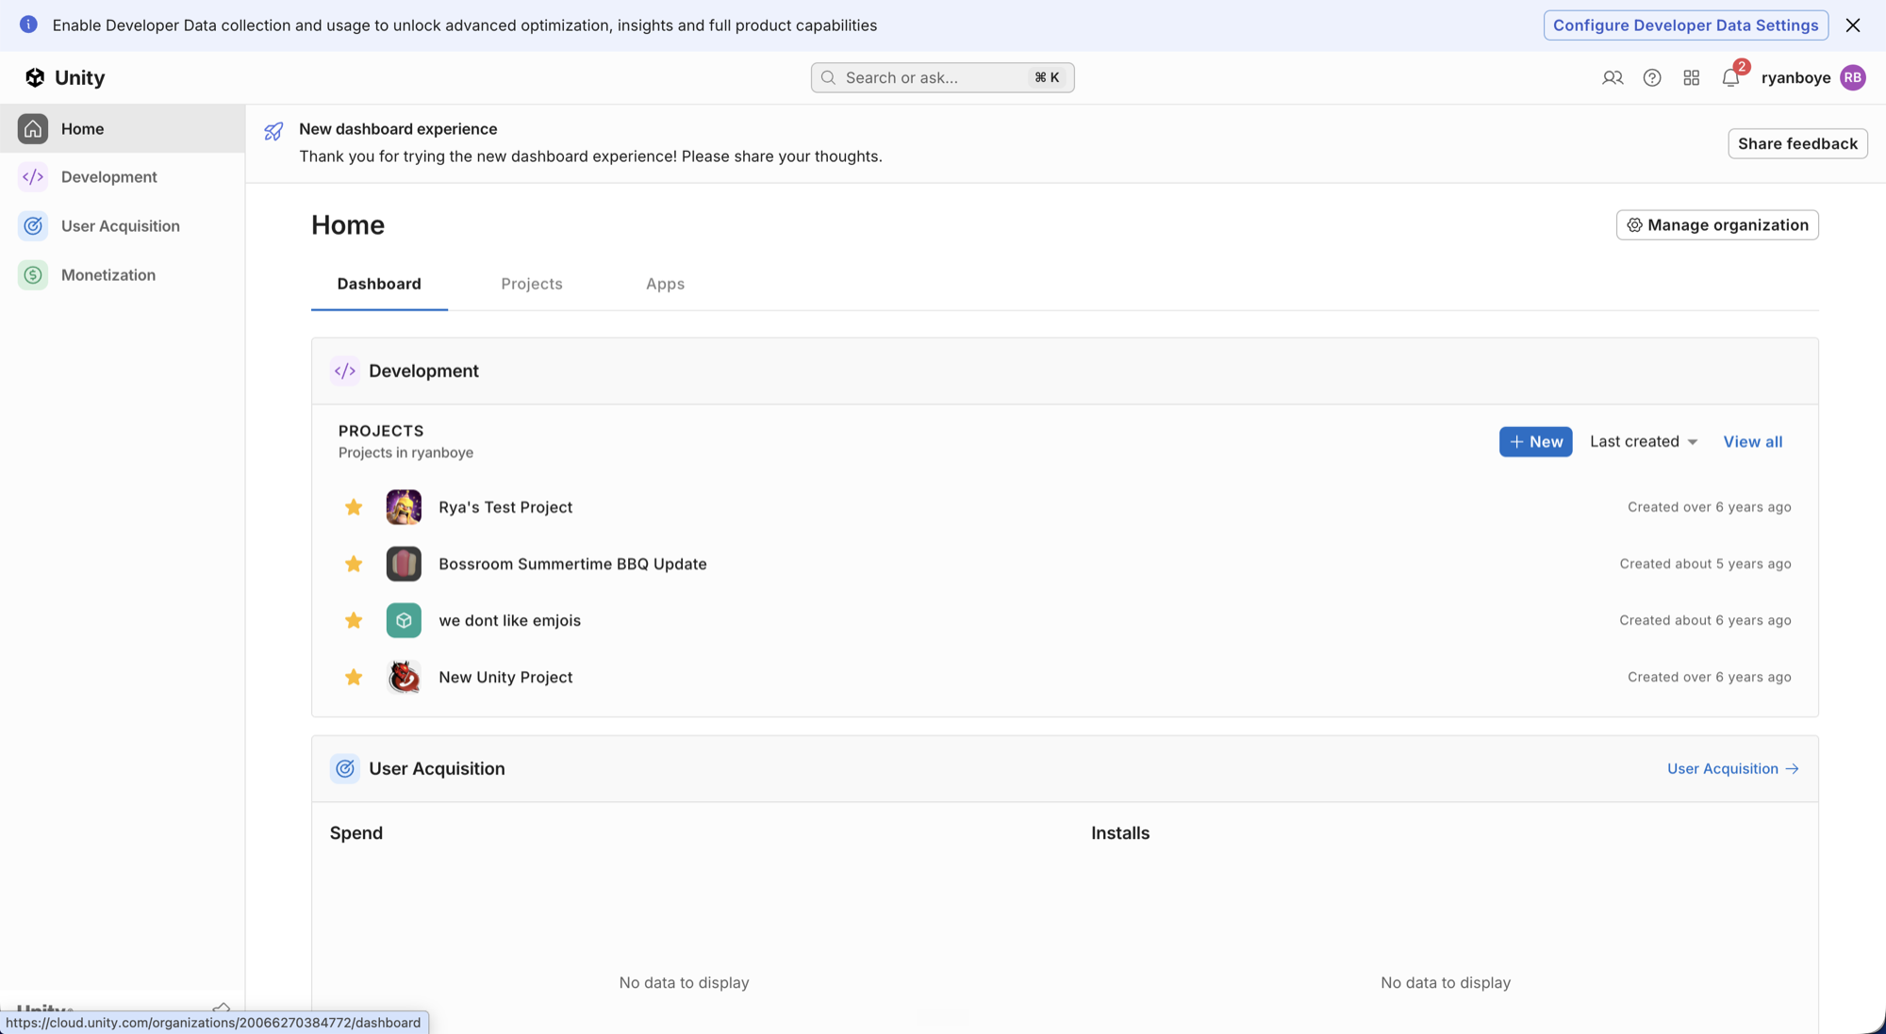The height and width of the screenshot is (1034, 1886).
Task: Click the User Acquisition section header icon
Action: pyautogui.click(x=345, y=768)
